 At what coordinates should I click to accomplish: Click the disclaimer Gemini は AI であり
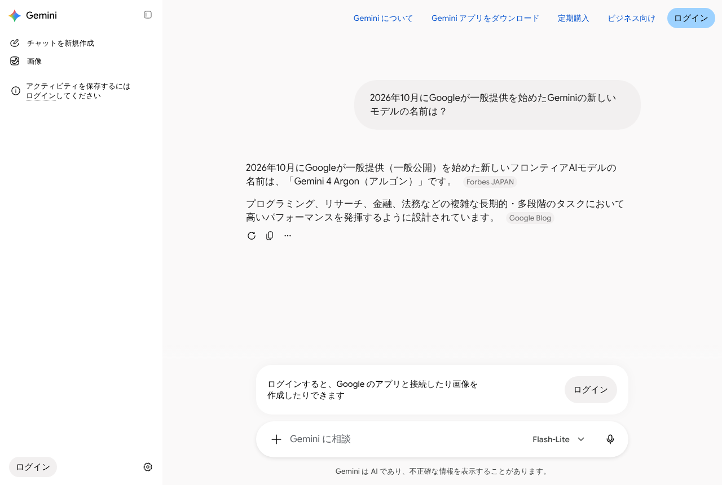tap(442, 471)
